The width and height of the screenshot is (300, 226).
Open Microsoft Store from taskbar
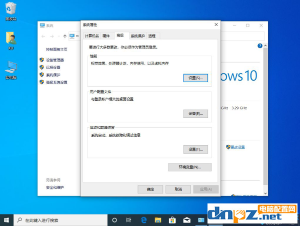(172, 220)
